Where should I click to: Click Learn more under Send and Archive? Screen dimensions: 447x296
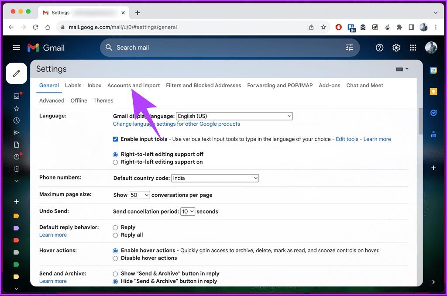point(53,281)
